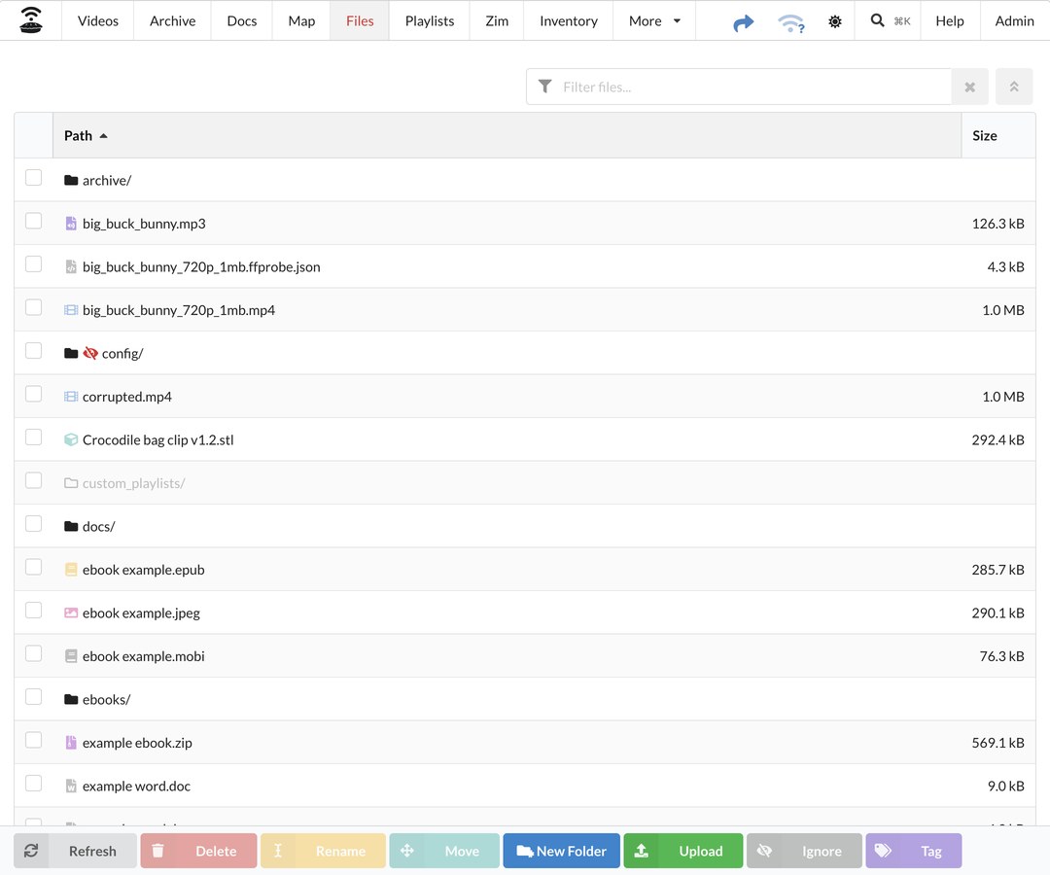Click the filter funnel icon

click(x=545, y=87)
